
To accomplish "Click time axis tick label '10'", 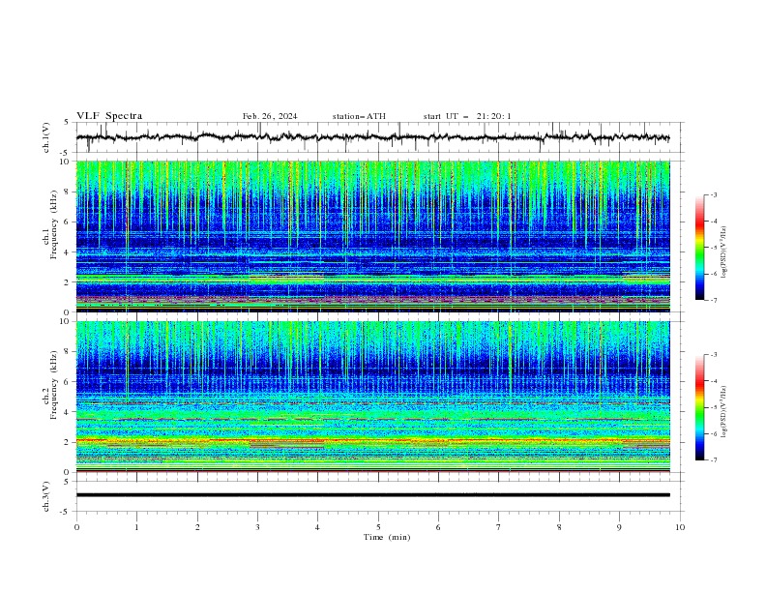I will [x=680, y=527].
